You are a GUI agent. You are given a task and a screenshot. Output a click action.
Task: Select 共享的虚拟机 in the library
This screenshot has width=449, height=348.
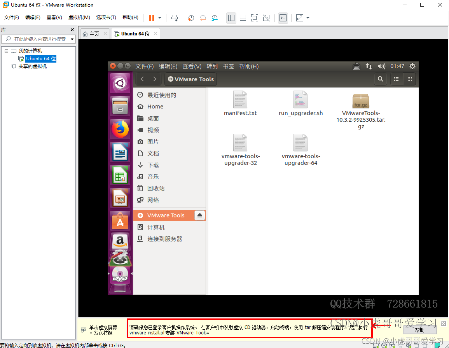(32, 66)
